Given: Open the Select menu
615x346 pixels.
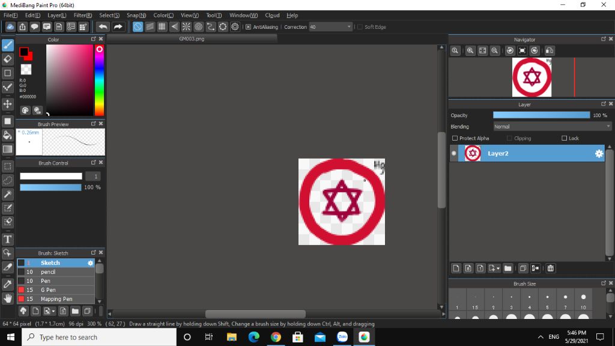Looking at the screenshot, I should 109,15.
